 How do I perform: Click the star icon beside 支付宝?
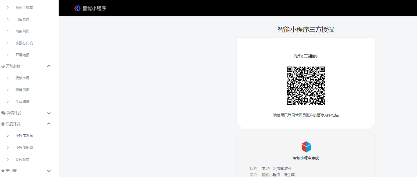tap(3, 171)
